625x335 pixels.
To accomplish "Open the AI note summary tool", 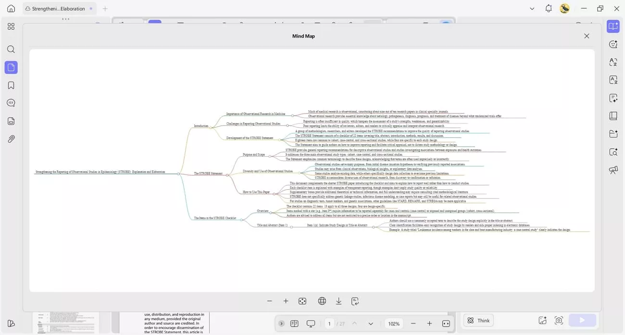I will pyautogui.click(x=613, y=98).
